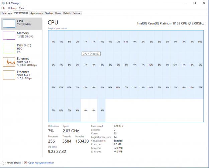Click the Processes count 256

point(51,141)
